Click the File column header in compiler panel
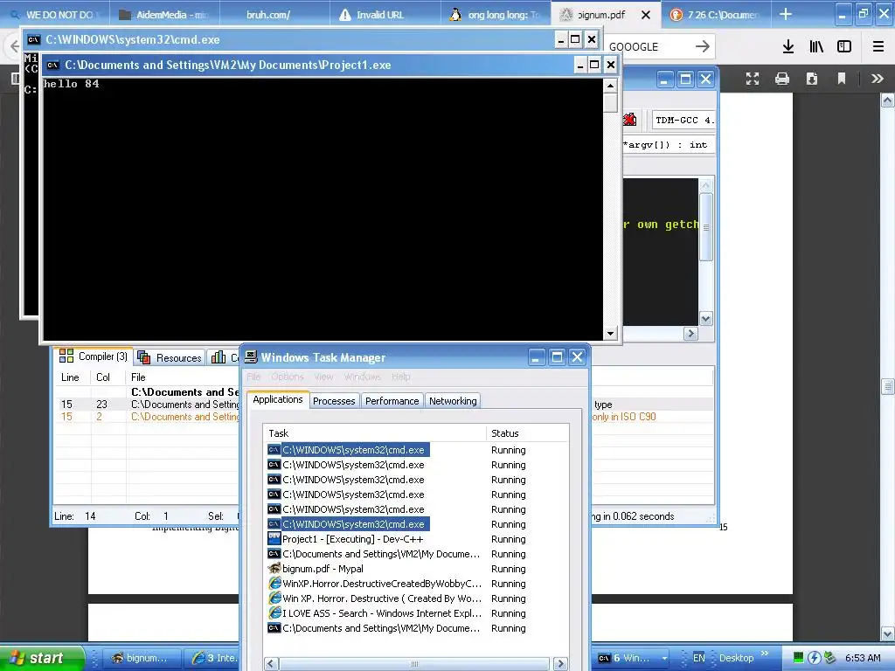895x671 pixels. coord(183,377)
